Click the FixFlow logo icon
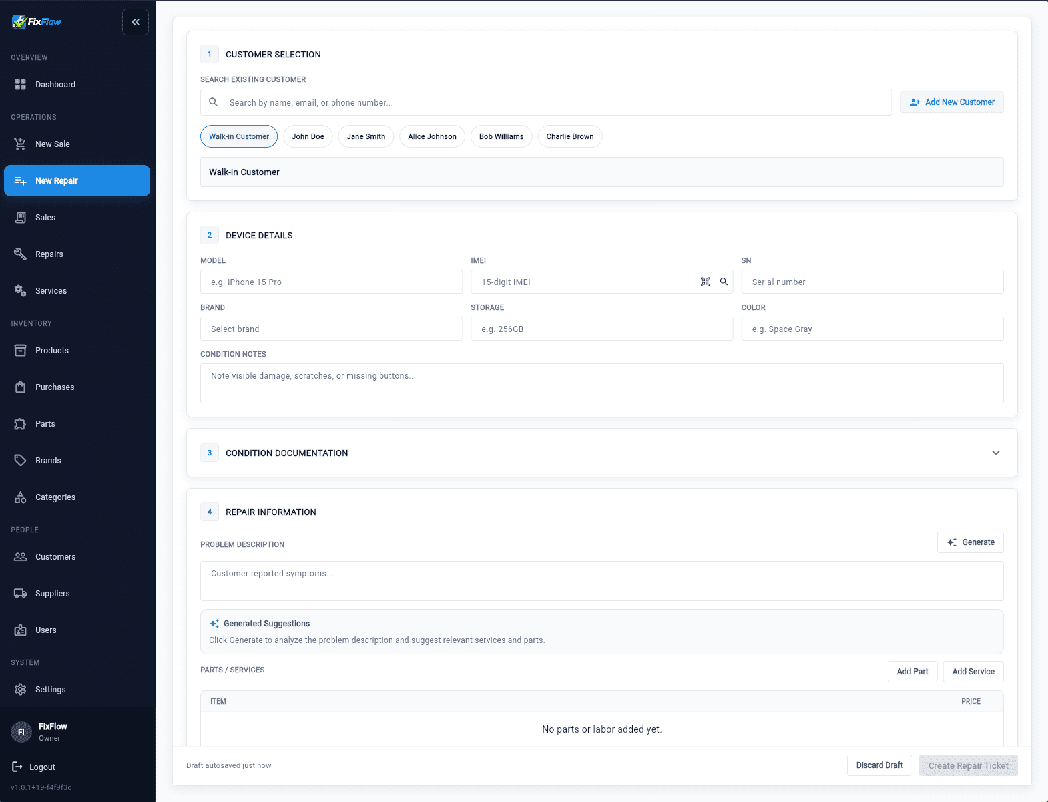 [x=19, y=22]
